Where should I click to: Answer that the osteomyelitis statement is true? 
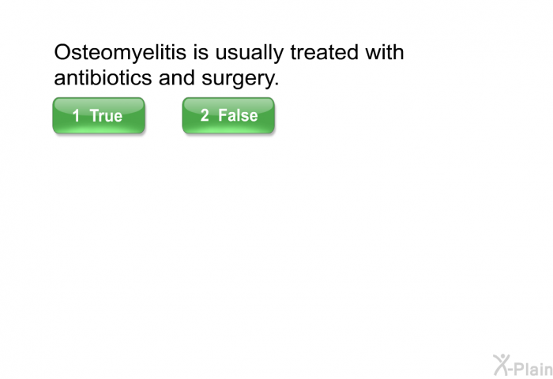click(98, 115)
